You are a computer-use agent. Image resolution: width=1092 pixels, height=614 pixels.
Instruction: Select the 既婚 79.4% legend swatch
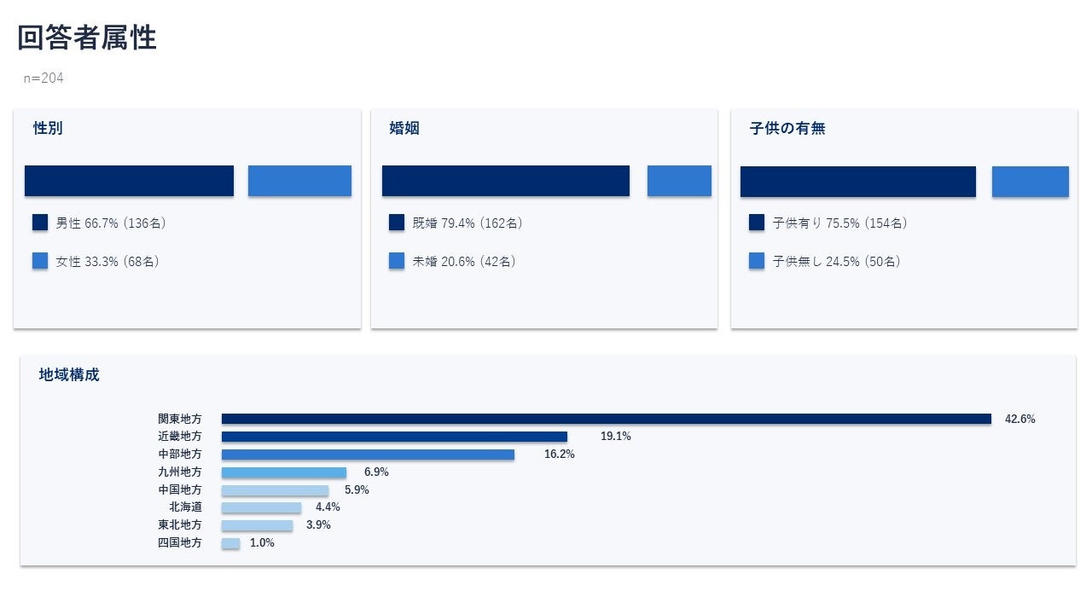click(397, 223)
